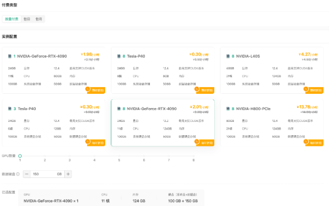Choose the RTX-4090 card priced ¥2.01
This screenshot has width=329, height=206.
tap(163, 123)
